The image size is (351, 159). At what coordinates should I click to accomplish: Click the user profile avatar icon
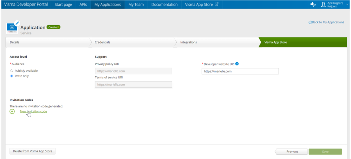(x=323, y=5)
